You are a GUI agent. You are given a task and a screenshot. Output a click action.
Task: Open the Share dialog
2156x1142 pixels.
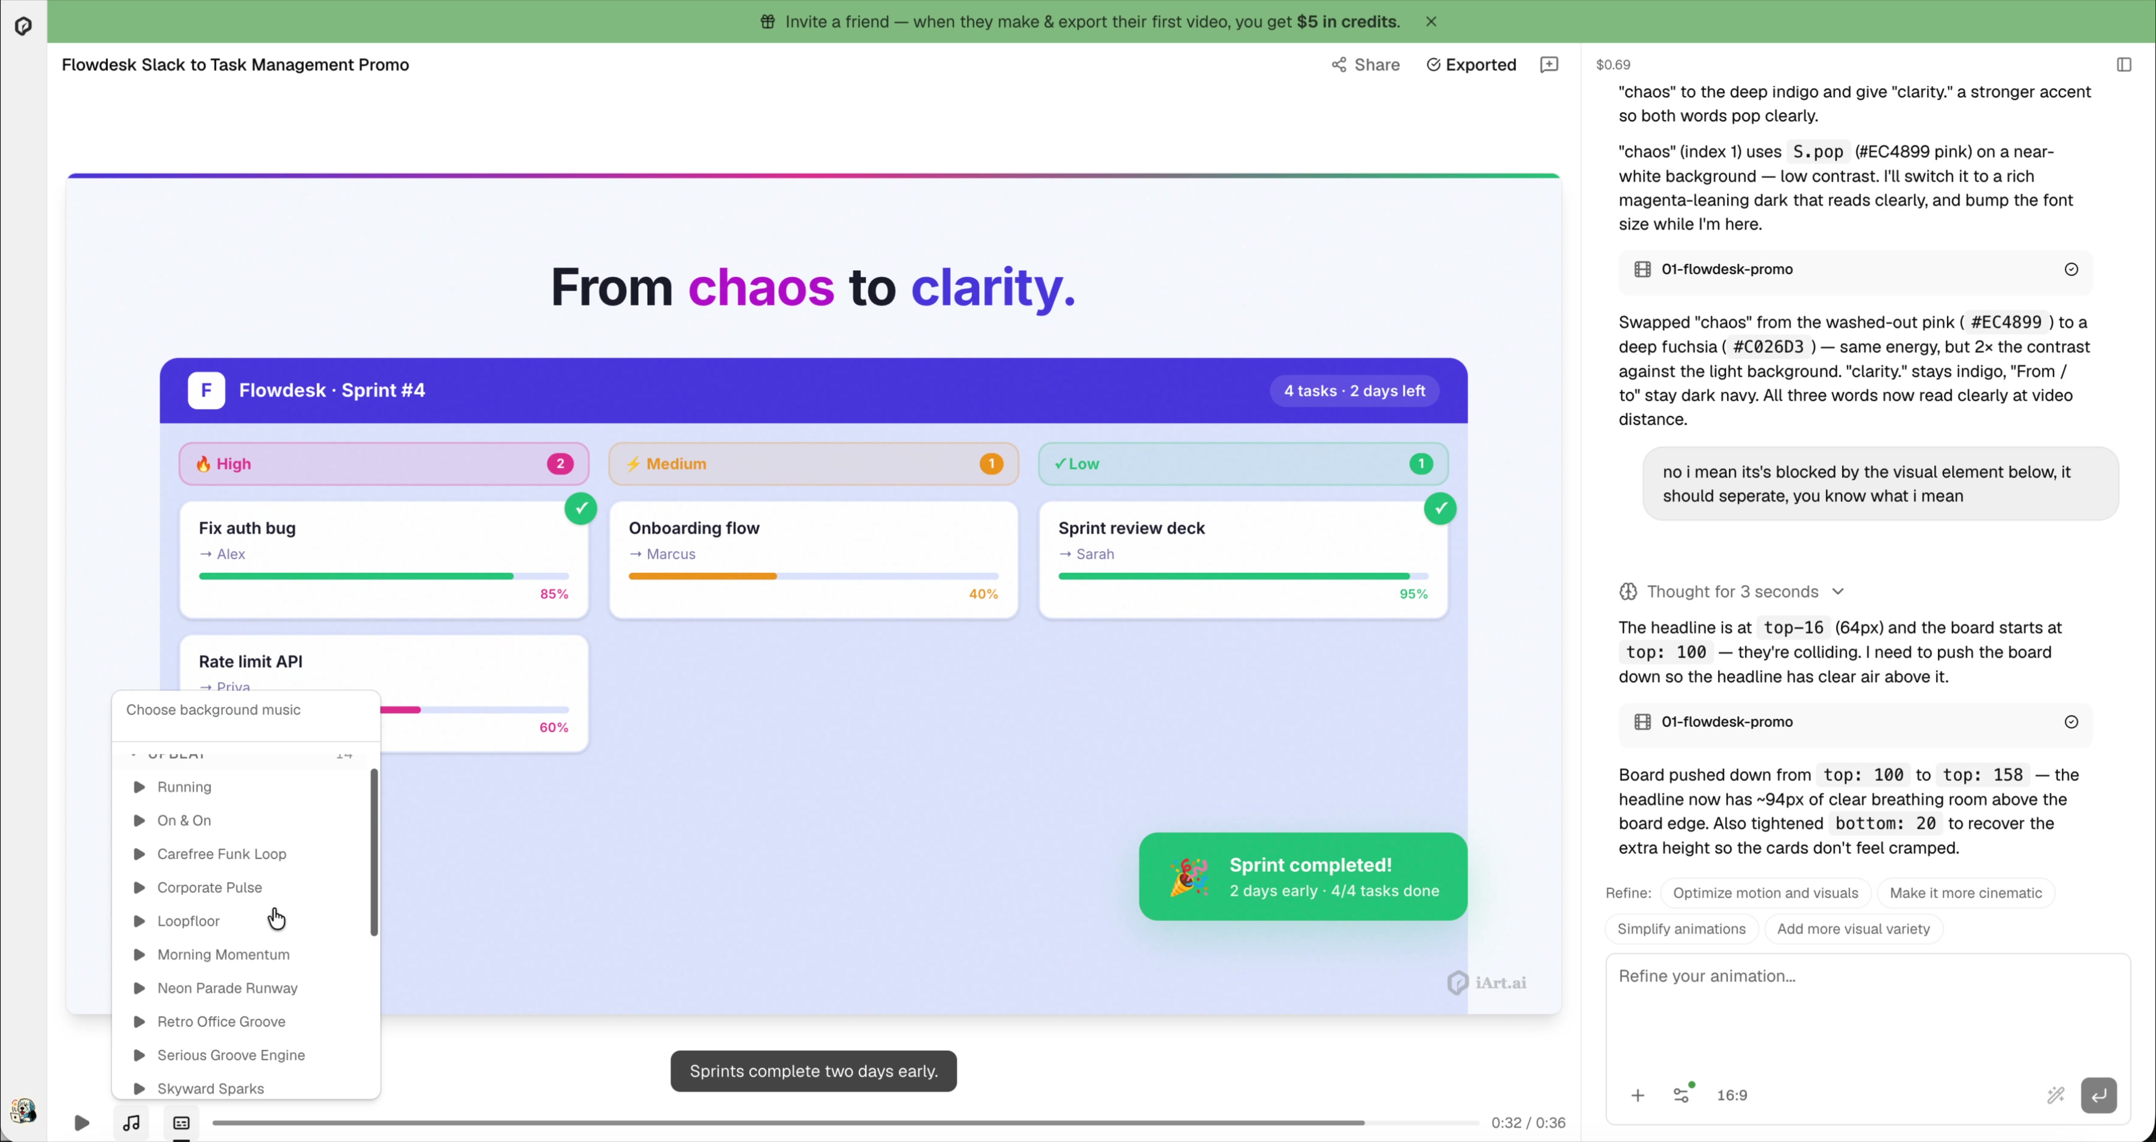1365,65
